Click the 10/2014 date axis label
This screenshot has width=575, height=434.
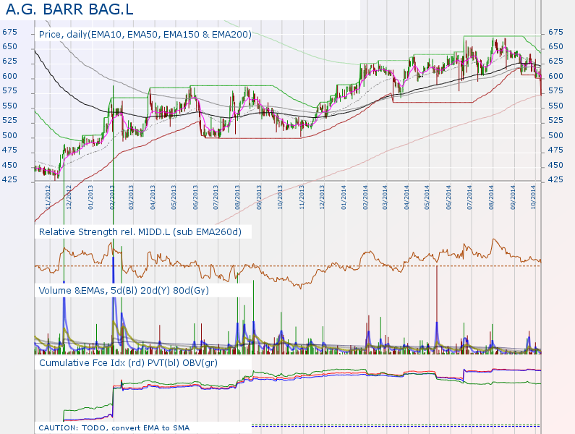533,197
